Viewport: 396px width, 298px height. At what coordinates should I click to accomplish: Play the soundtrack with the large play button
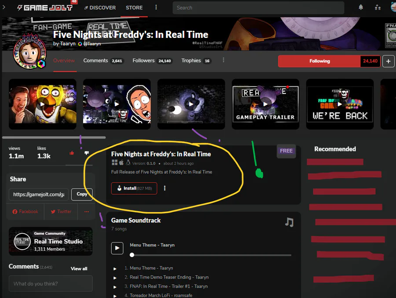(x=117, y=248)
